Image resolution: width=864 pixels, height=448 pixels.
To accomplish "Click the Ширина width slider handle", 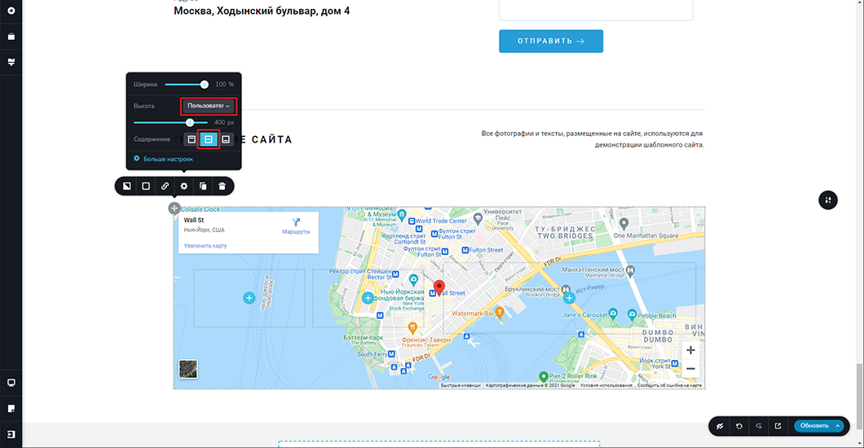I will (x=205, y=84).
